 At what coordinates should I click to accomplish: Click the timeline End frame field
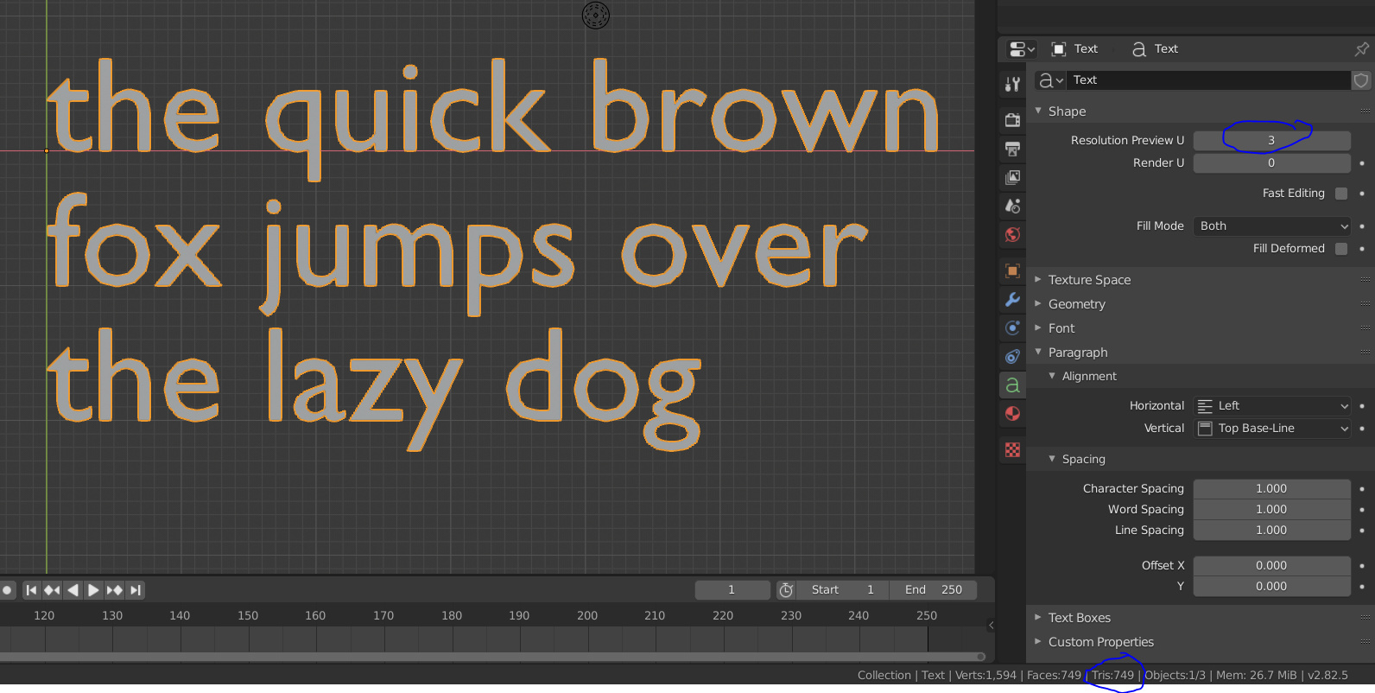[x=934, y=590]
